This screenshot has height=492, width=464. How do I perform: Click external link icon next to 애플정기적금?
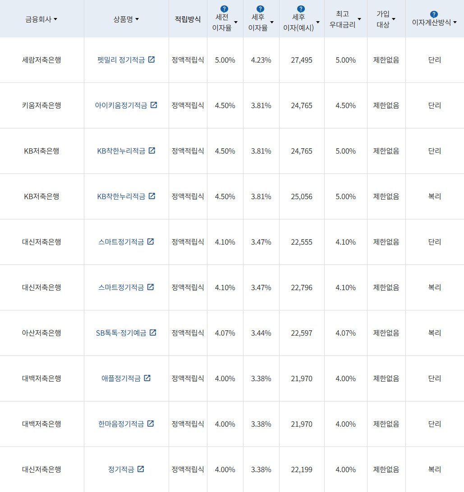[147, 378]
